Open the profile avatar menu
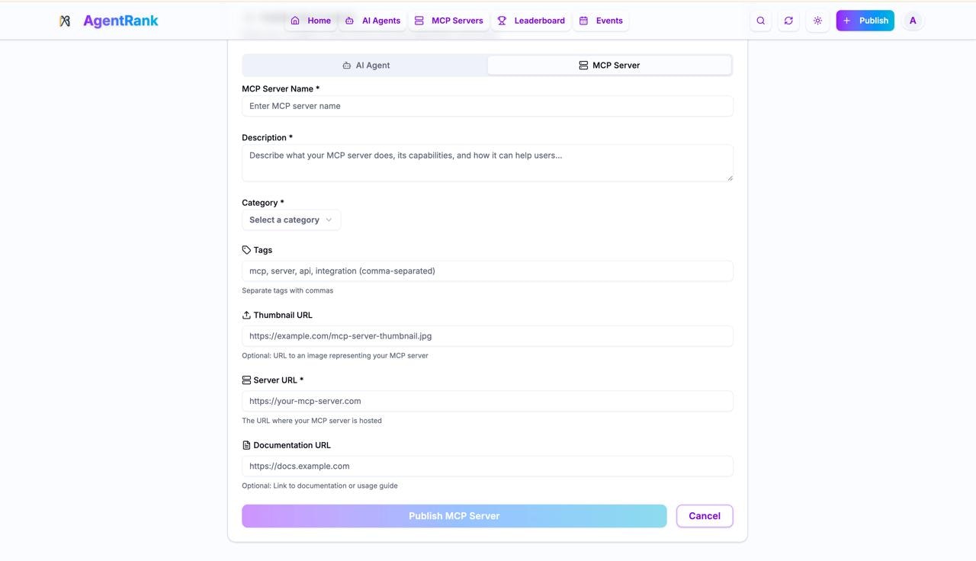 click(x=913, y=21)
